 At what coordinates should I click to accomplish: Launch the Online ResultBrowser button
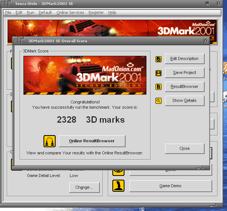[92, 141]
